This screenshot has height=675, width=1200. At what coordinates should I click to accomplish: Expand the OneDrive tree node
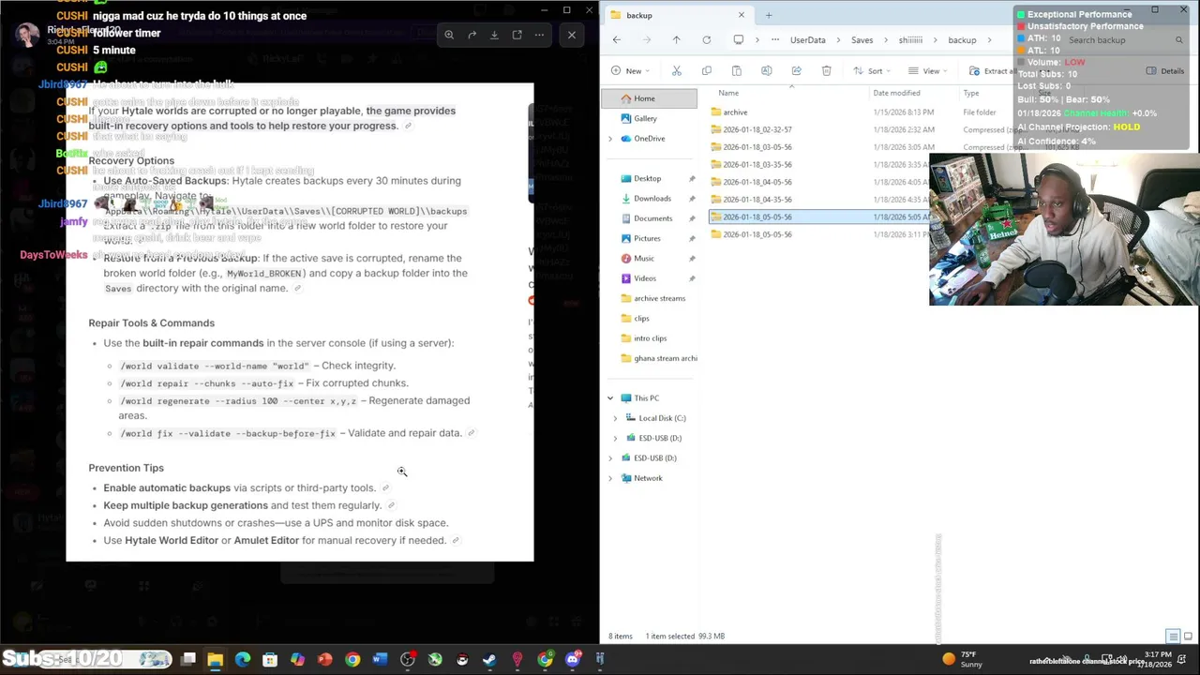(610, 139)
